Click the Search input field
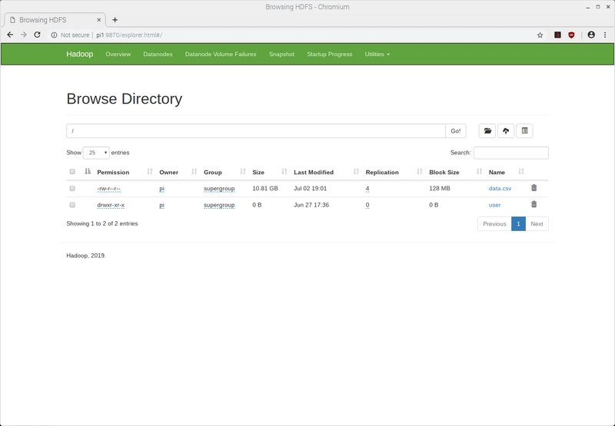Viewport: 615px width, 426px height. pyautogui.click(x=511, y=153)
